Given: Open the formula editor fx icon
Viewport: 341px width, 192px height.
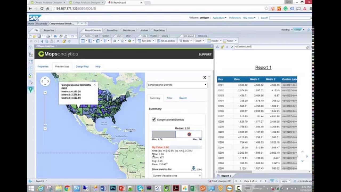Looking at the screenshot, I should 217,47.
